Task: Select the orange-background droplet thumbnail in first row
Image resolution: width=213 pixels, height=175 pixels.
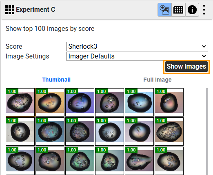Action: [x=50, y=102]
